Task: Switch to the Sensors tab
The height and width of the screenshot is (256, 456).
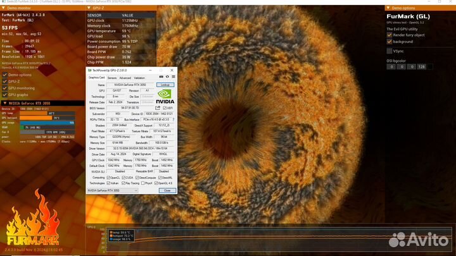Action: (112, 78)
